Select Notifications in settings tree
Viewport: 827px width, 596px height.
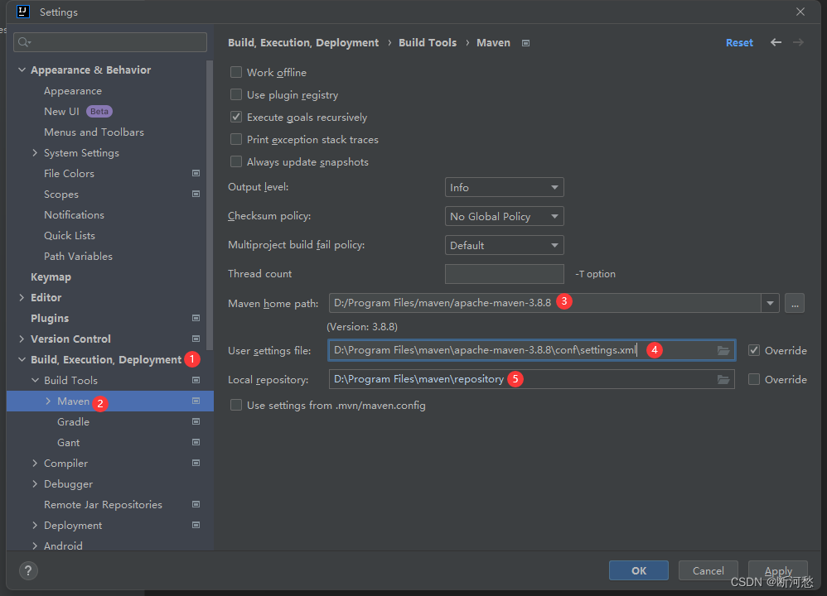click(74, 215)
